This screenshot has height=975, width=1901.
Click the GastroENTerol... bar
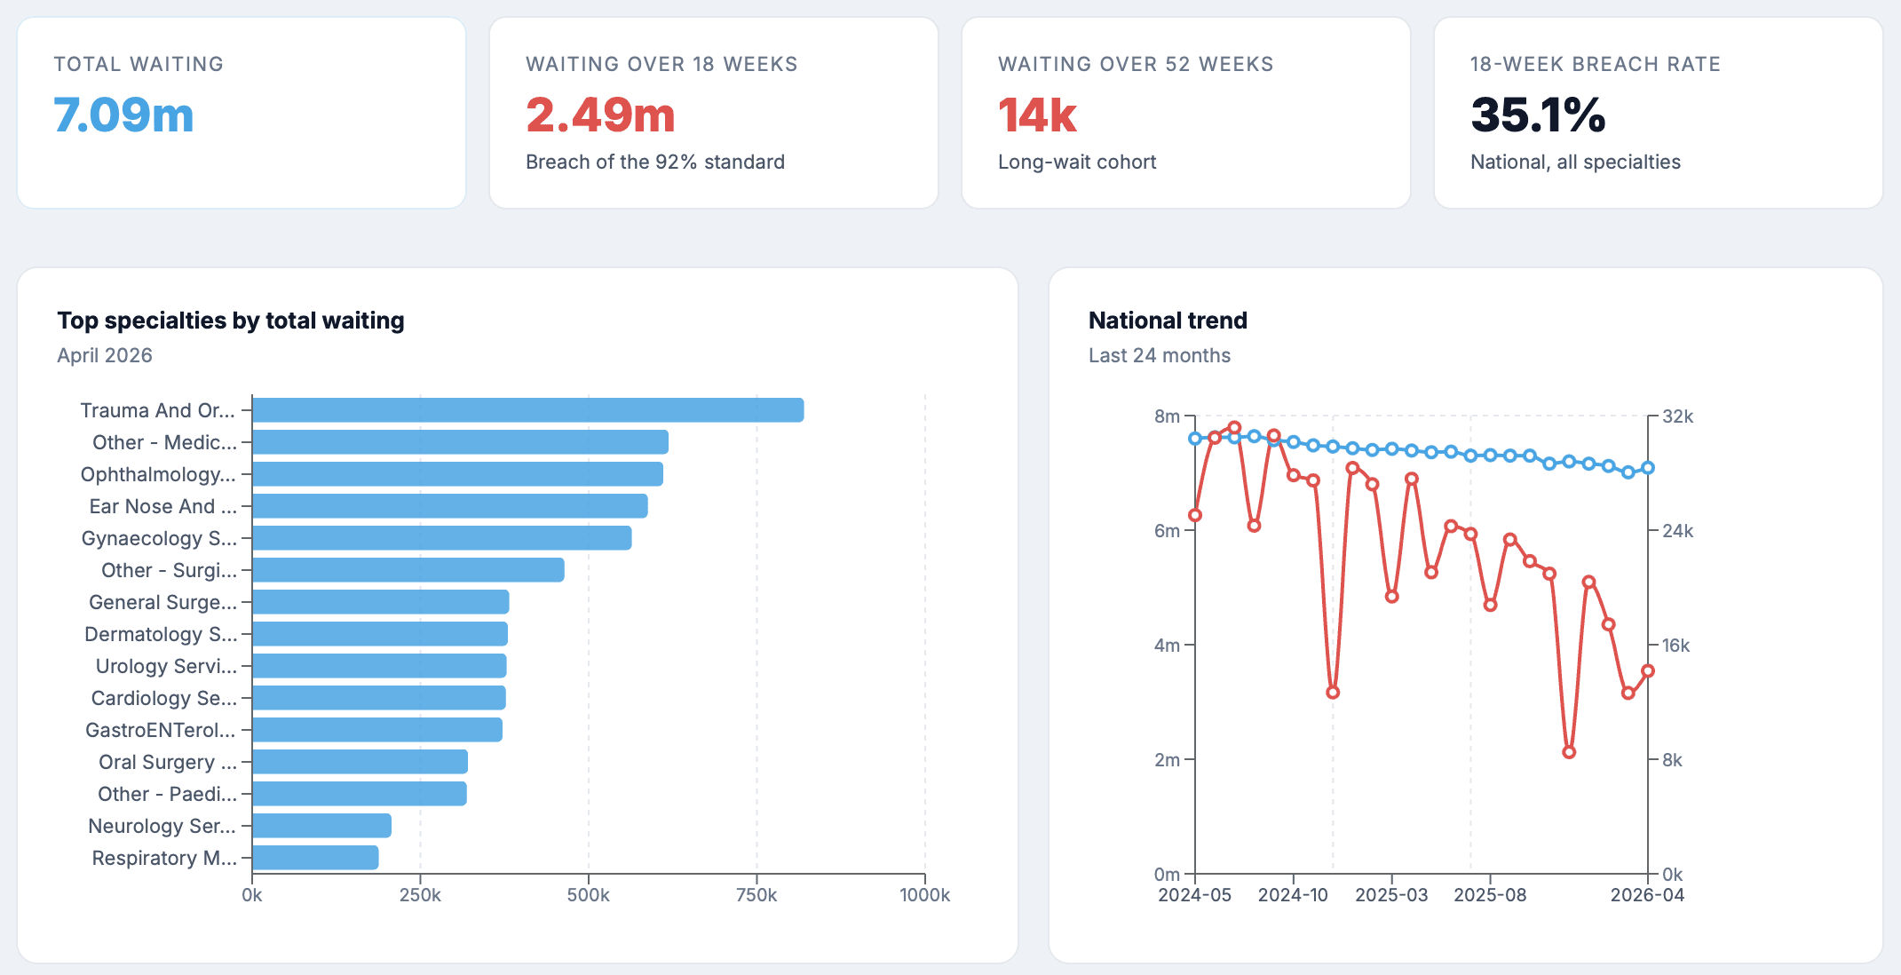(x=377, y=730)
